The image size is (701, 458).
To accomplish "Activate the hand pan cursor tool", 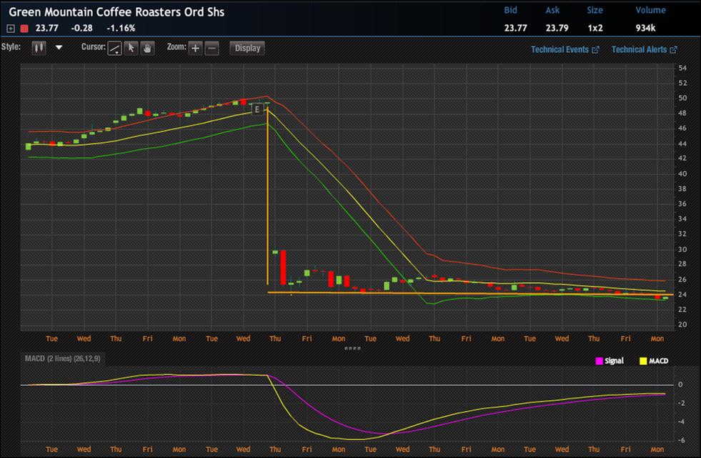I will point(147,48).
